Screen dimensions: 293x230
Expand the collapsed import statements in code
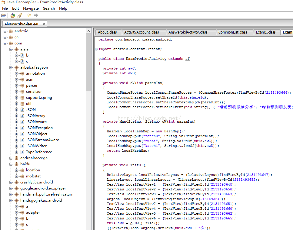click(x=96, y=49)
